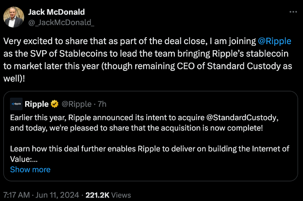Viewport: 303px width, 201px height.
Task: Follow the blue @Ripple mention in tweet text
Action: [x=274, y=41]
